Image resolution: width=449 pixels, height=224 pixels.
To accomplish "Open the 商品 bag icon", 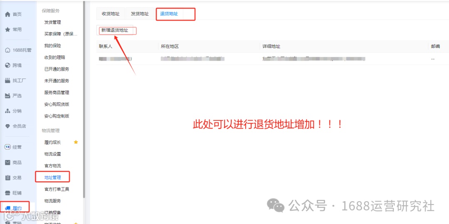I will pos(8,162).
